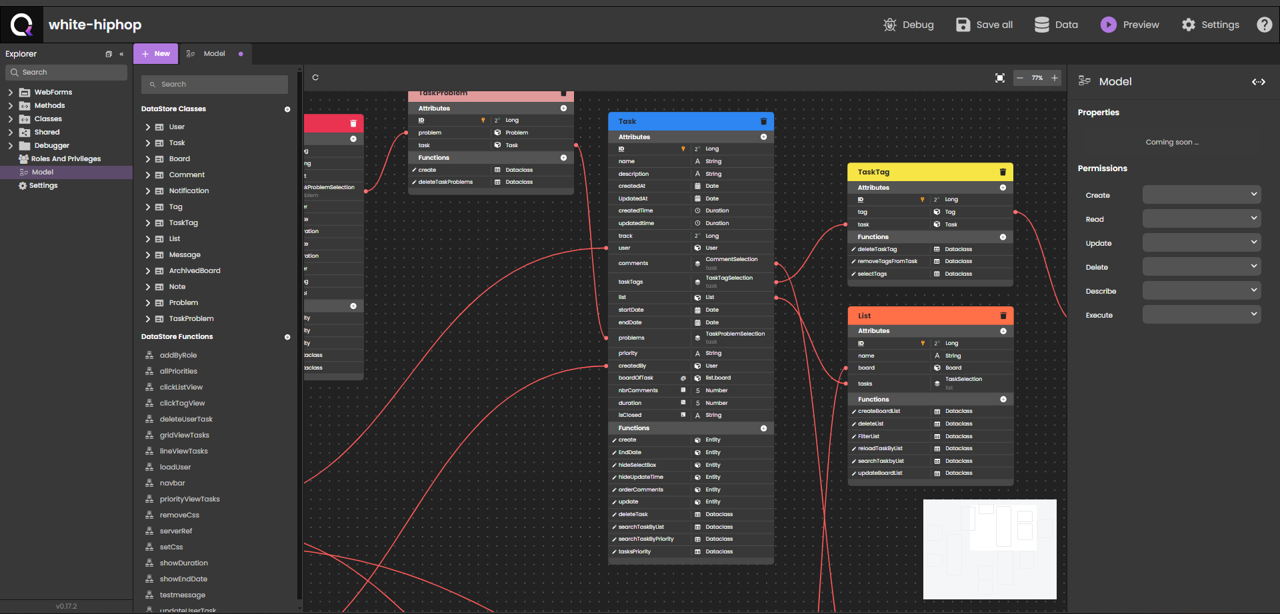Viewport: 1280px width, 614px height.
Task: Click the canvas reload icon
Action: click(x=315, y=77)
